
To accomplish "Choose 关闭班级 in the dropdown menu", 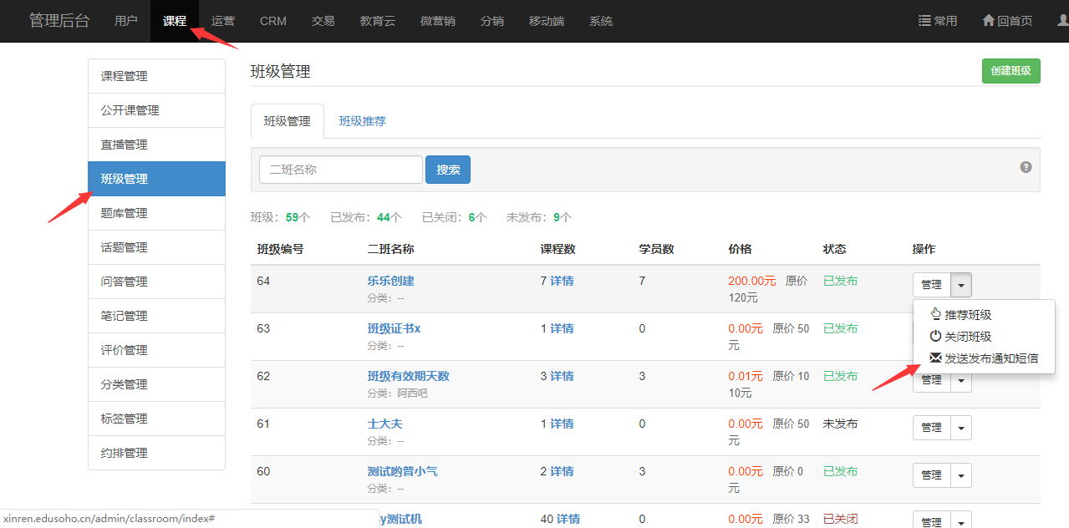I will coord(967,337).
